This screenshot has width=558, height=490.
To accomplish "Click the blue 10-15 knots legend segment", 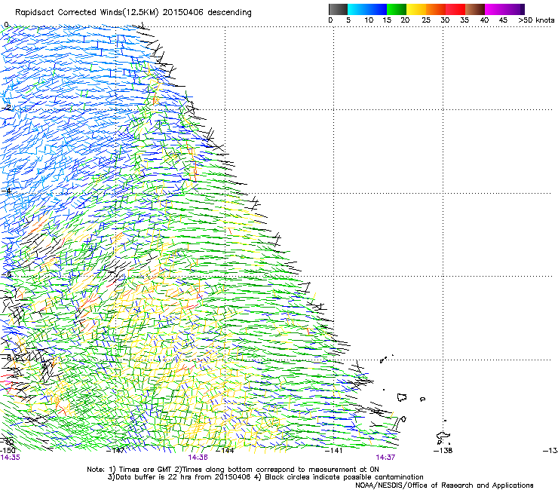I will [377, 9].
